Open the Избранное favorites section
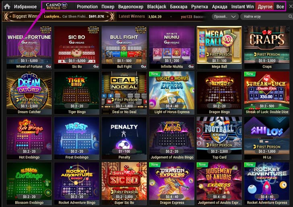The height and width of the screenshot is (207, 293). pos(25,7)
